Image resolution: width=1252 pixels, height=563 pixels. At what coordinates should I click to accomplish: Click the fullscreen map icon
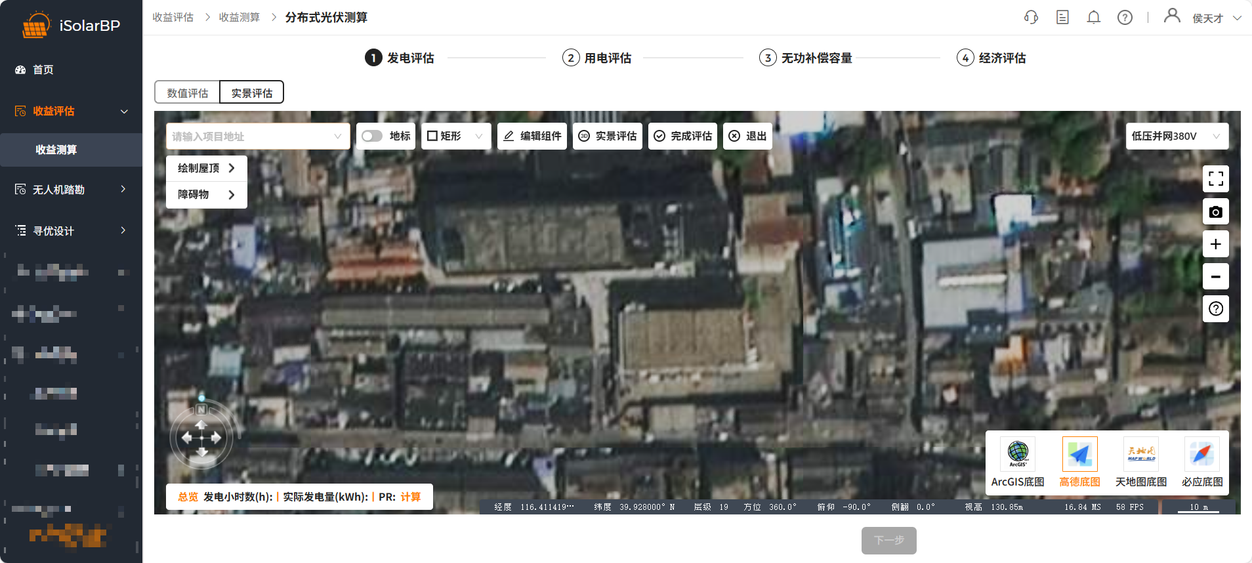pos(1215,178)
